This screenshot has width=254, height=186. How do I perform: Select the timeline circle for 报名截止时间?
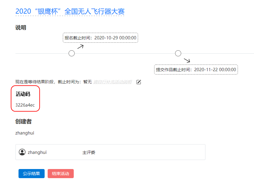pyautogui.click(x=72, y=53)
